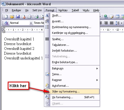Open the Tabell menu
124x110 pixels.
point(75,10)
